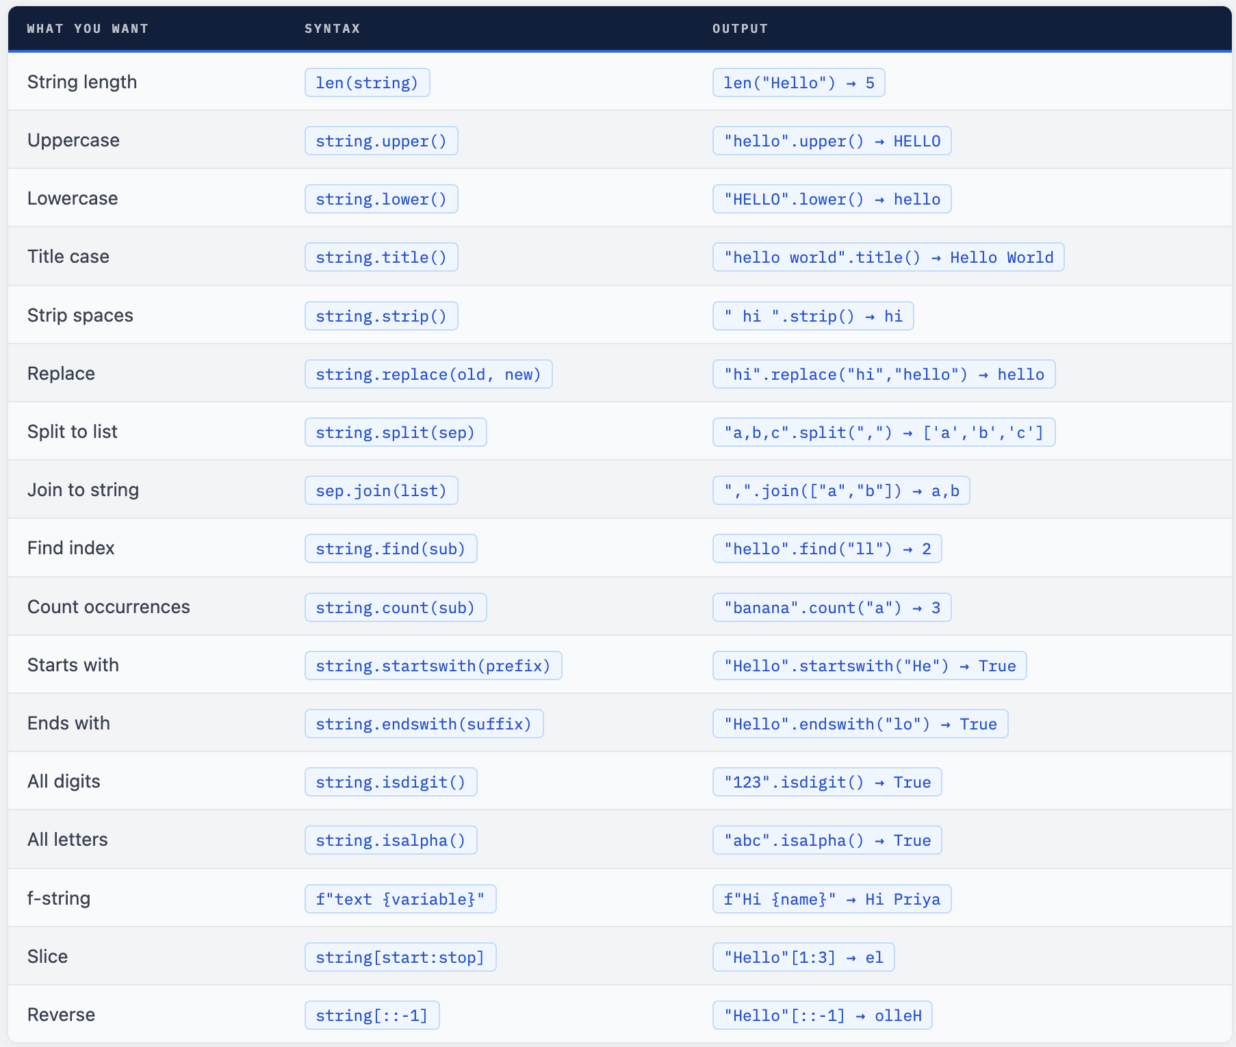Screen dimensions: 1236x1047
Task: Click the string.title() code snippet
Action: tap(381, 257)
